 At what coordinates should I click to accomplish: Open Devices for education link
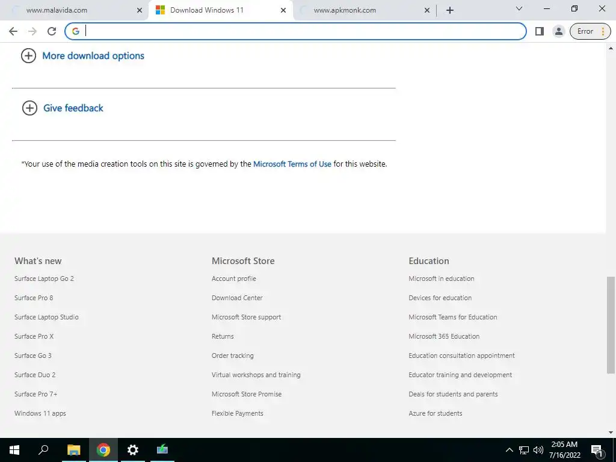pyautogui.click(x=440, y=298)
